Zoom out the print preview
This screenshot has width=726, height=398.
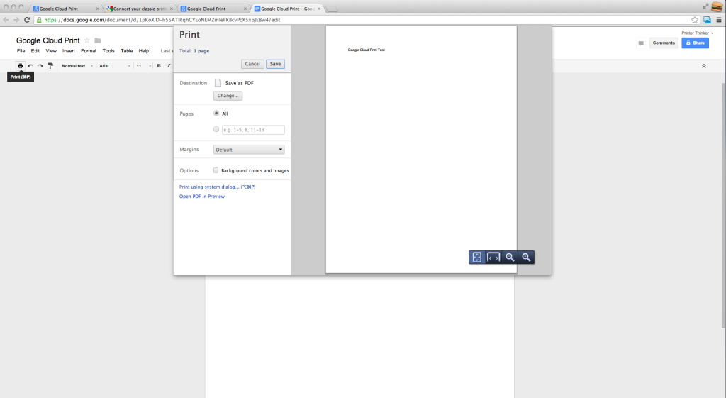(510, 257)
